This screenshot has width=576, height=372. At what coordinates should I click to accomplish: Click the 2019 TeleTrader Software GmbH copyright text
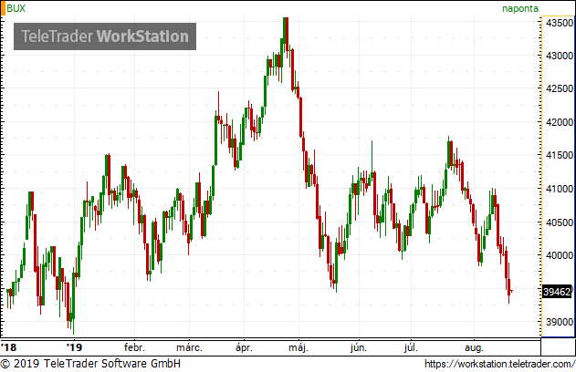90,364
